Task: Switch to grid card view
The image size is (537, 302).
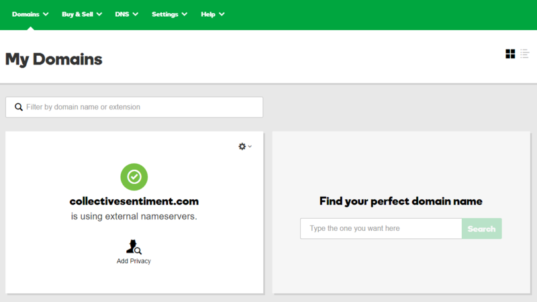Action: coord(510,54)
